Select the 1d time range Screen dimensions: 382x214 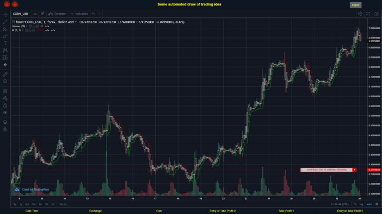point(53,204)
